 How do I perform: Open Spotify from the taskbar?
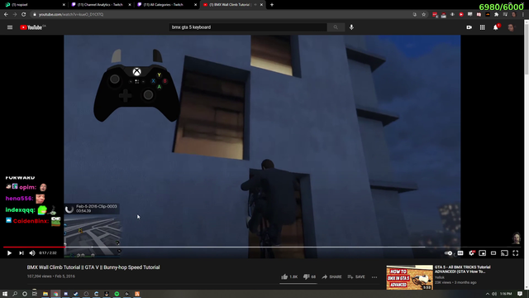(x=117, y=294)
